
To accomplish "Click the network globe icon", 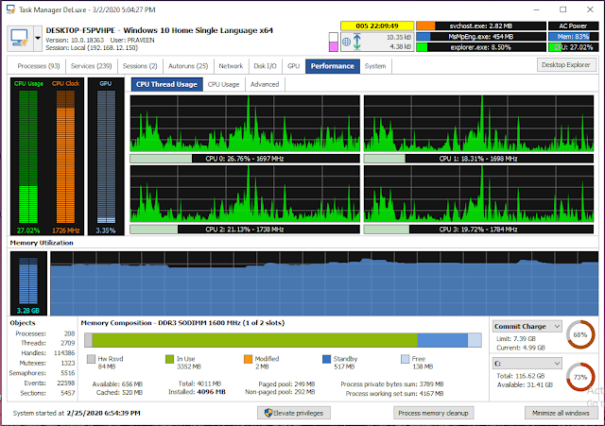I will point(347,42).
